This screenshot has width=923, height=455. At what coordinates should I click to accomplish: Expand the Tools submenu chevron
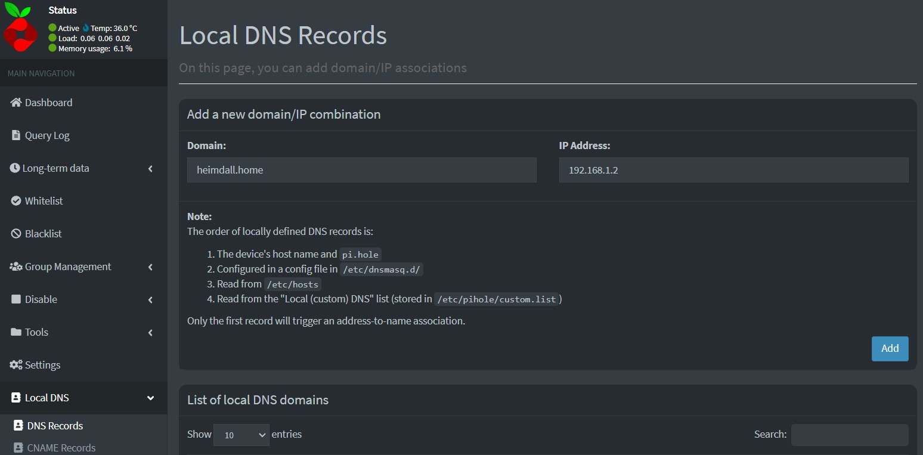tap(151, 333)
